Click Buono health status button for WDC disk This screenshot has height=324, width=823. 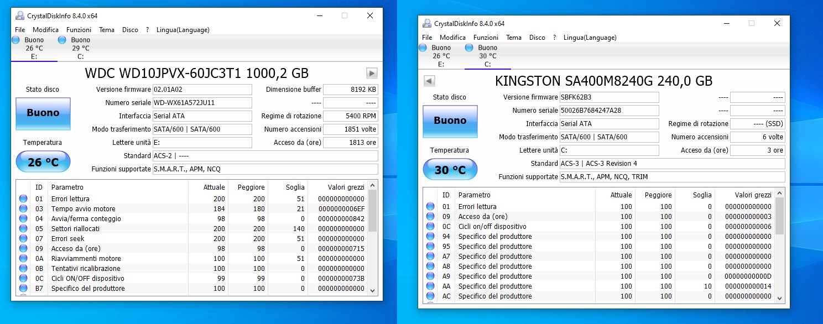click(43, 113)
